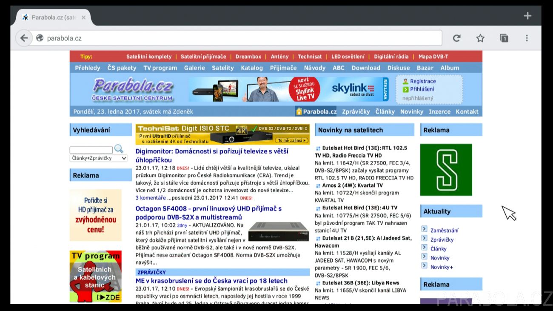The width and height of the screenshot is (553, 311).
Task: Open the Download menu item
Action: 366,68
